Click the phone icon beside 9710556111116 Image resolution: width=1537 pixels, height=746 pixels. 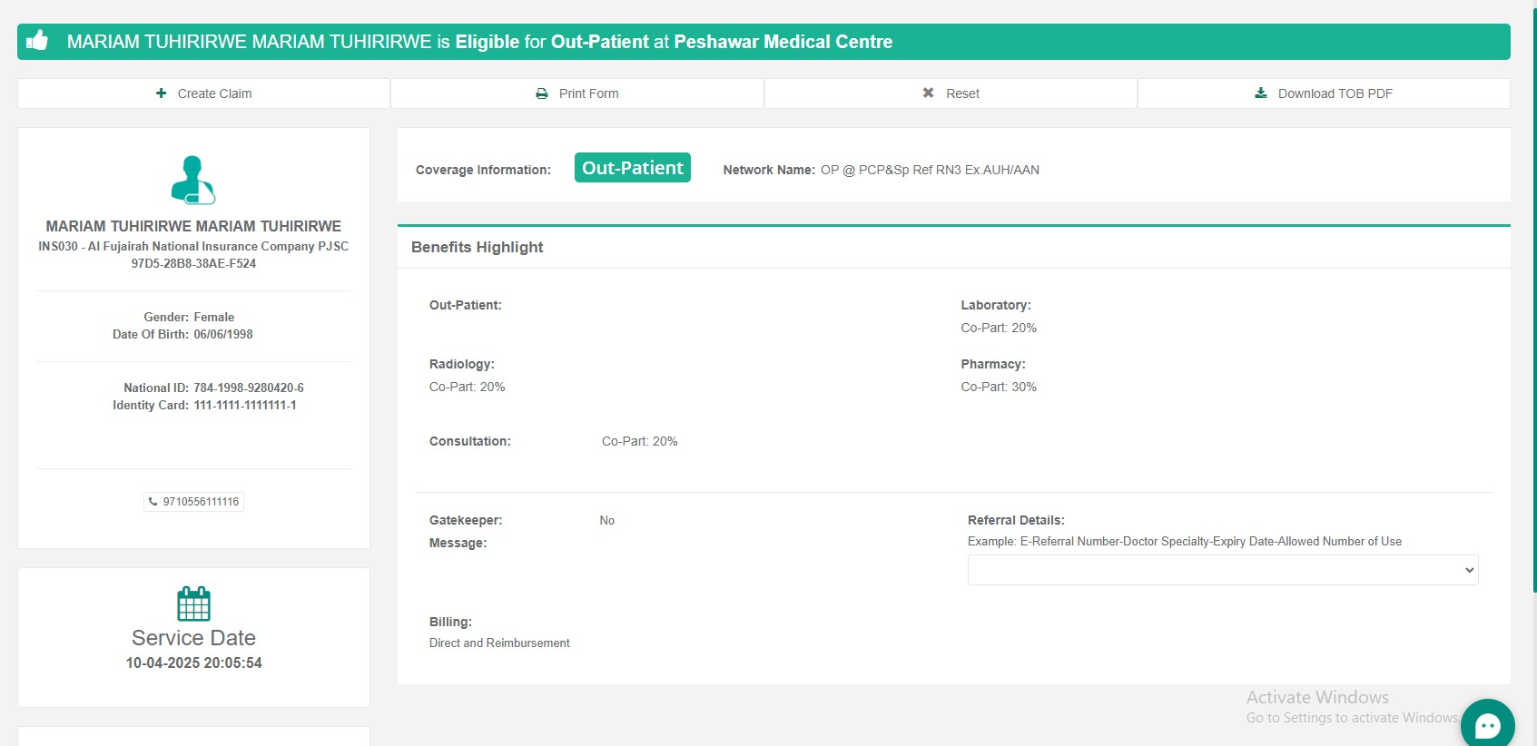153,501
